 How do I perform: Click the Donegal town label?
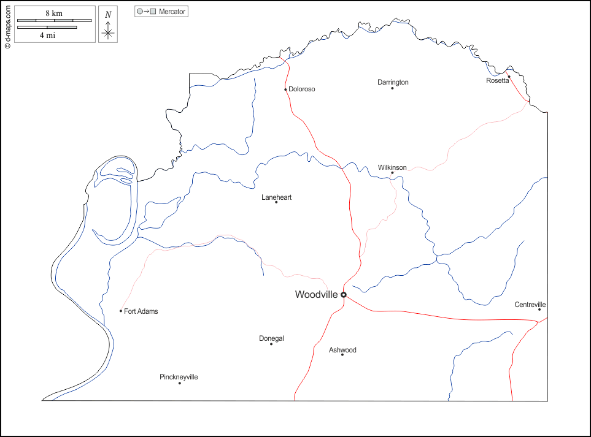click(271, 338)
